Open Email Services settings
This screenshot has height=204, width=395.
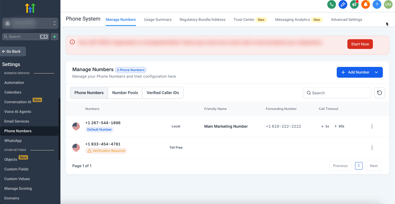tap(17, 121)
